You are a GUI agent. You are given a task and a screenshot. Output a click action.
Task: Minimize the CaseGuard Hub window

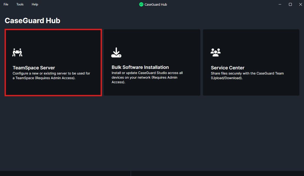point(280,4)
